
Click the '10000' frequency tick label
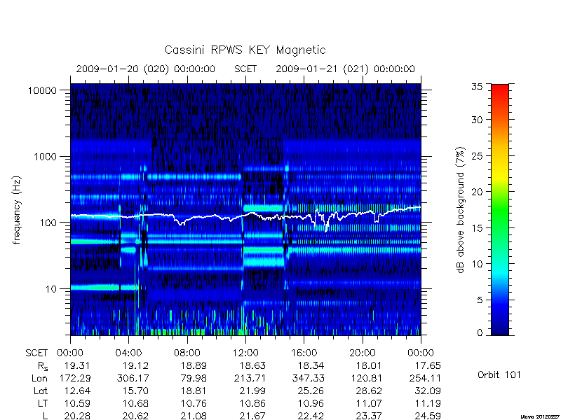click(x=42, y=91)
